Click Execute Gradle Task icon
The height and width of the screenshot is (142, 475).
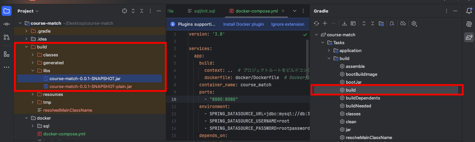click(353, 23)
